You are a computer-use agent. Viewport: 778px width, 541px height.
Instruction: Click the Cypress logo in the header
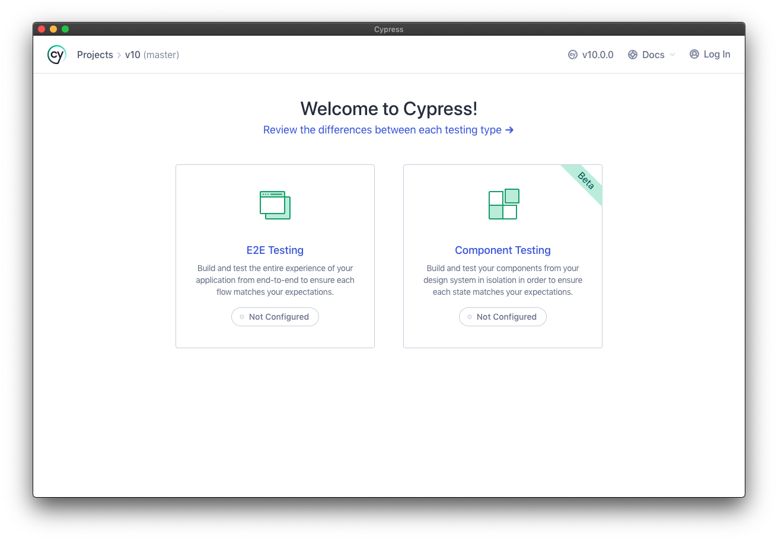tap(56, 55)
